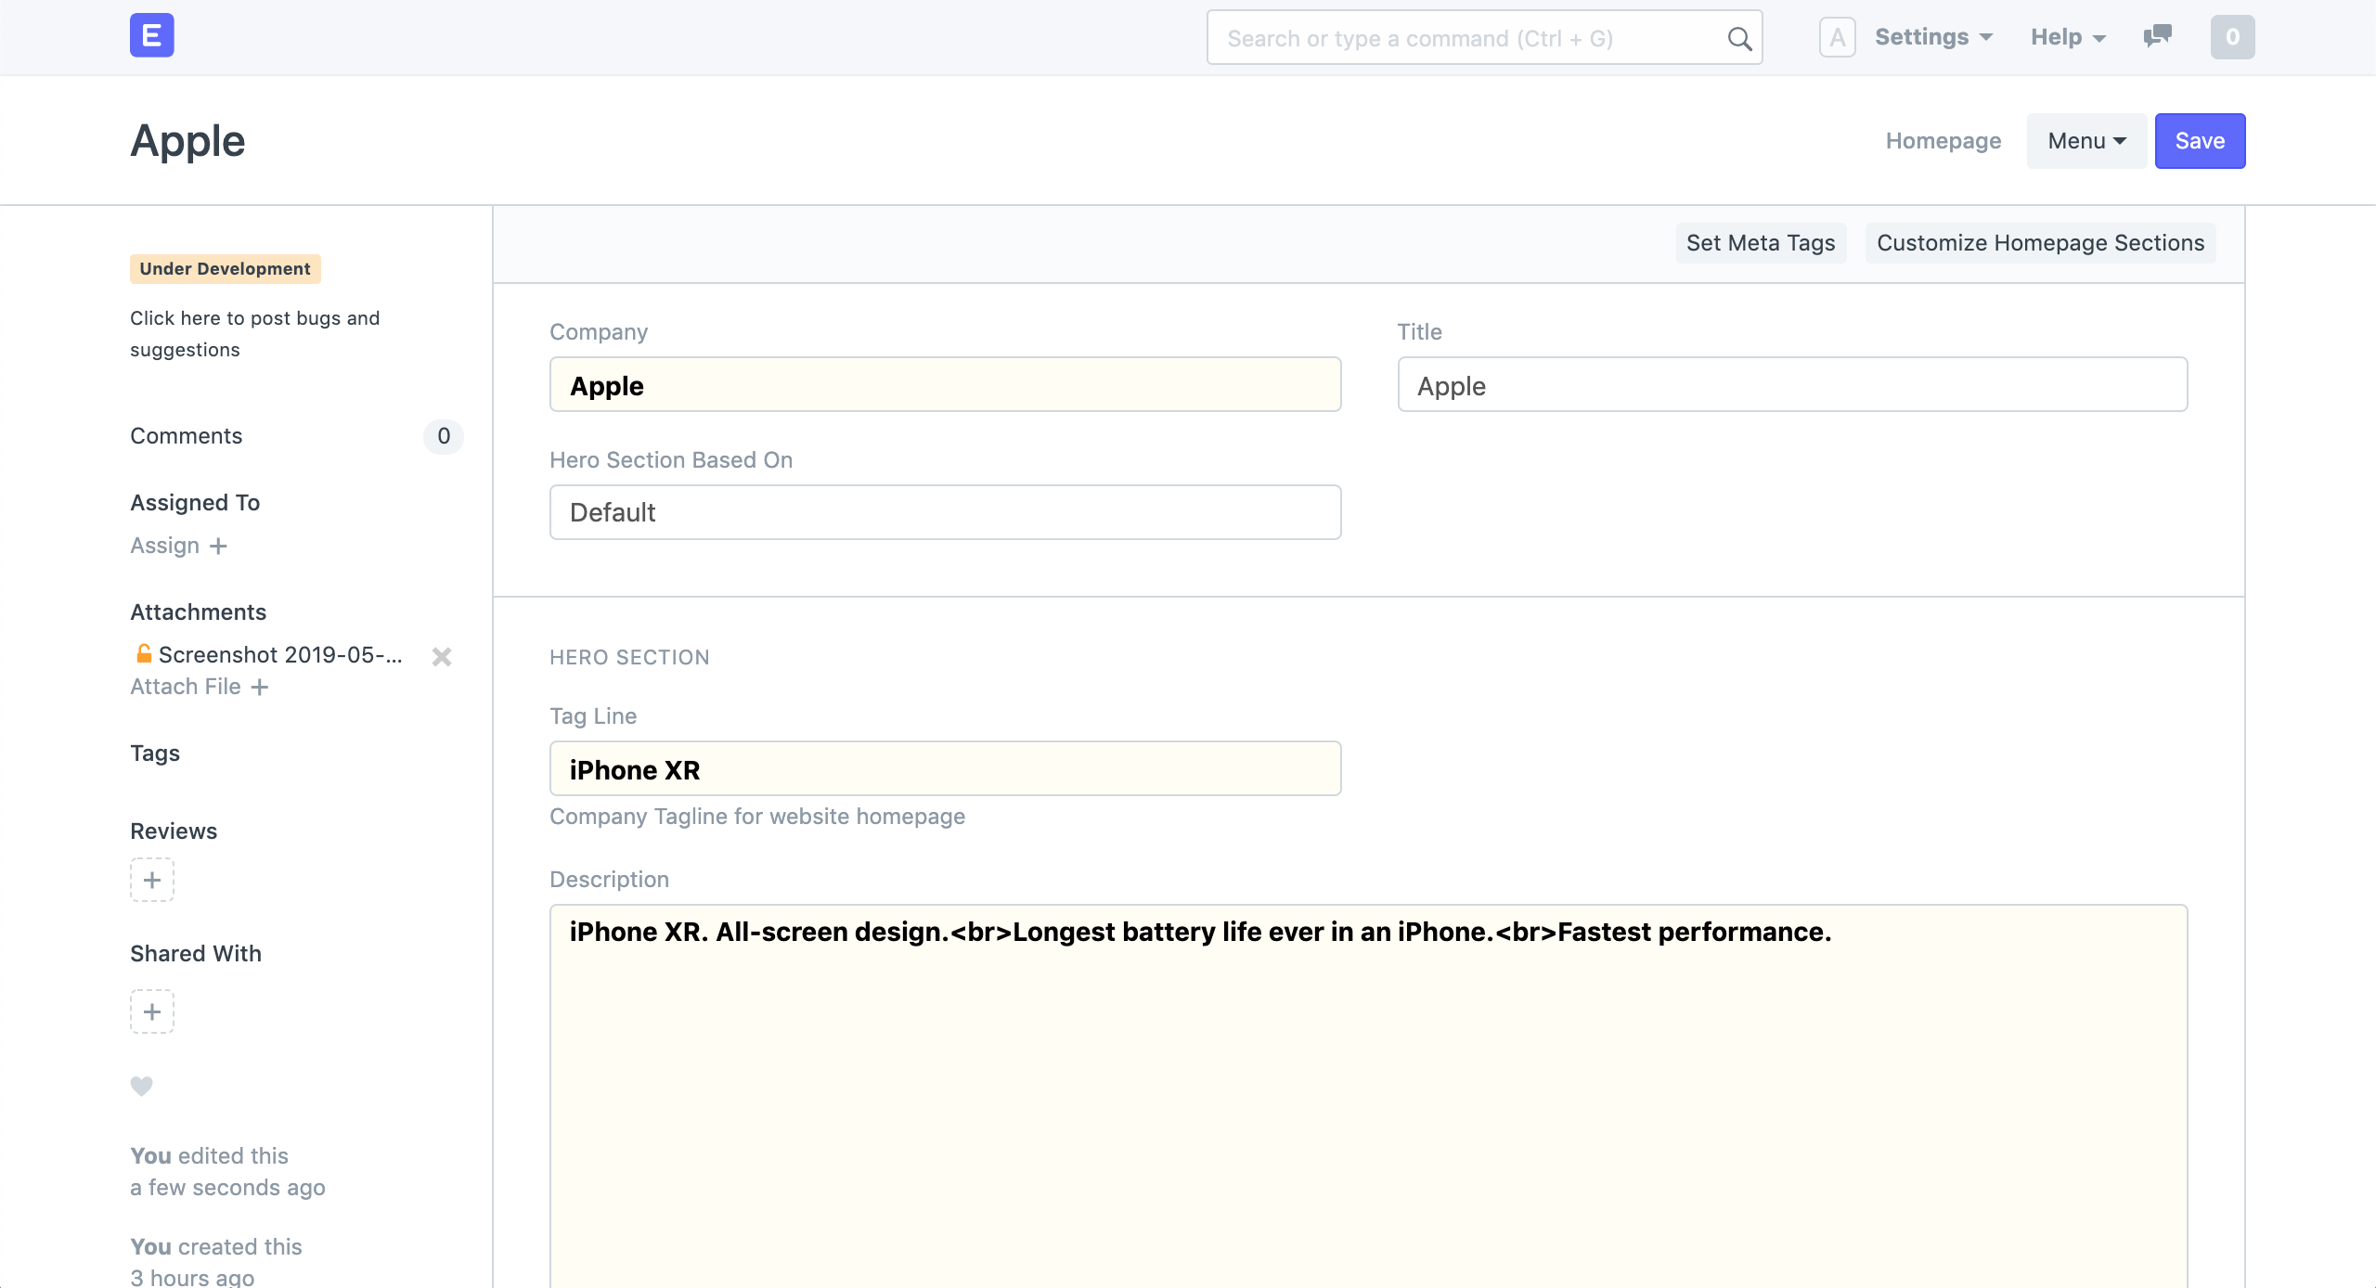2376x1288 pixels.
Task: Remove the Screenshot attachment with X
Action: pos(442,656)
